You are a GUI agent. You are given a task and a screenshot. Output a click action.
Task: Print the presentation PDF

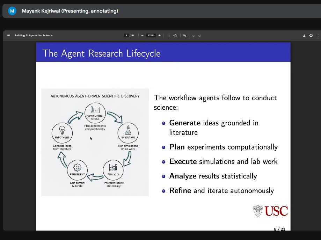pyautogui.click(x=311, y=35)
